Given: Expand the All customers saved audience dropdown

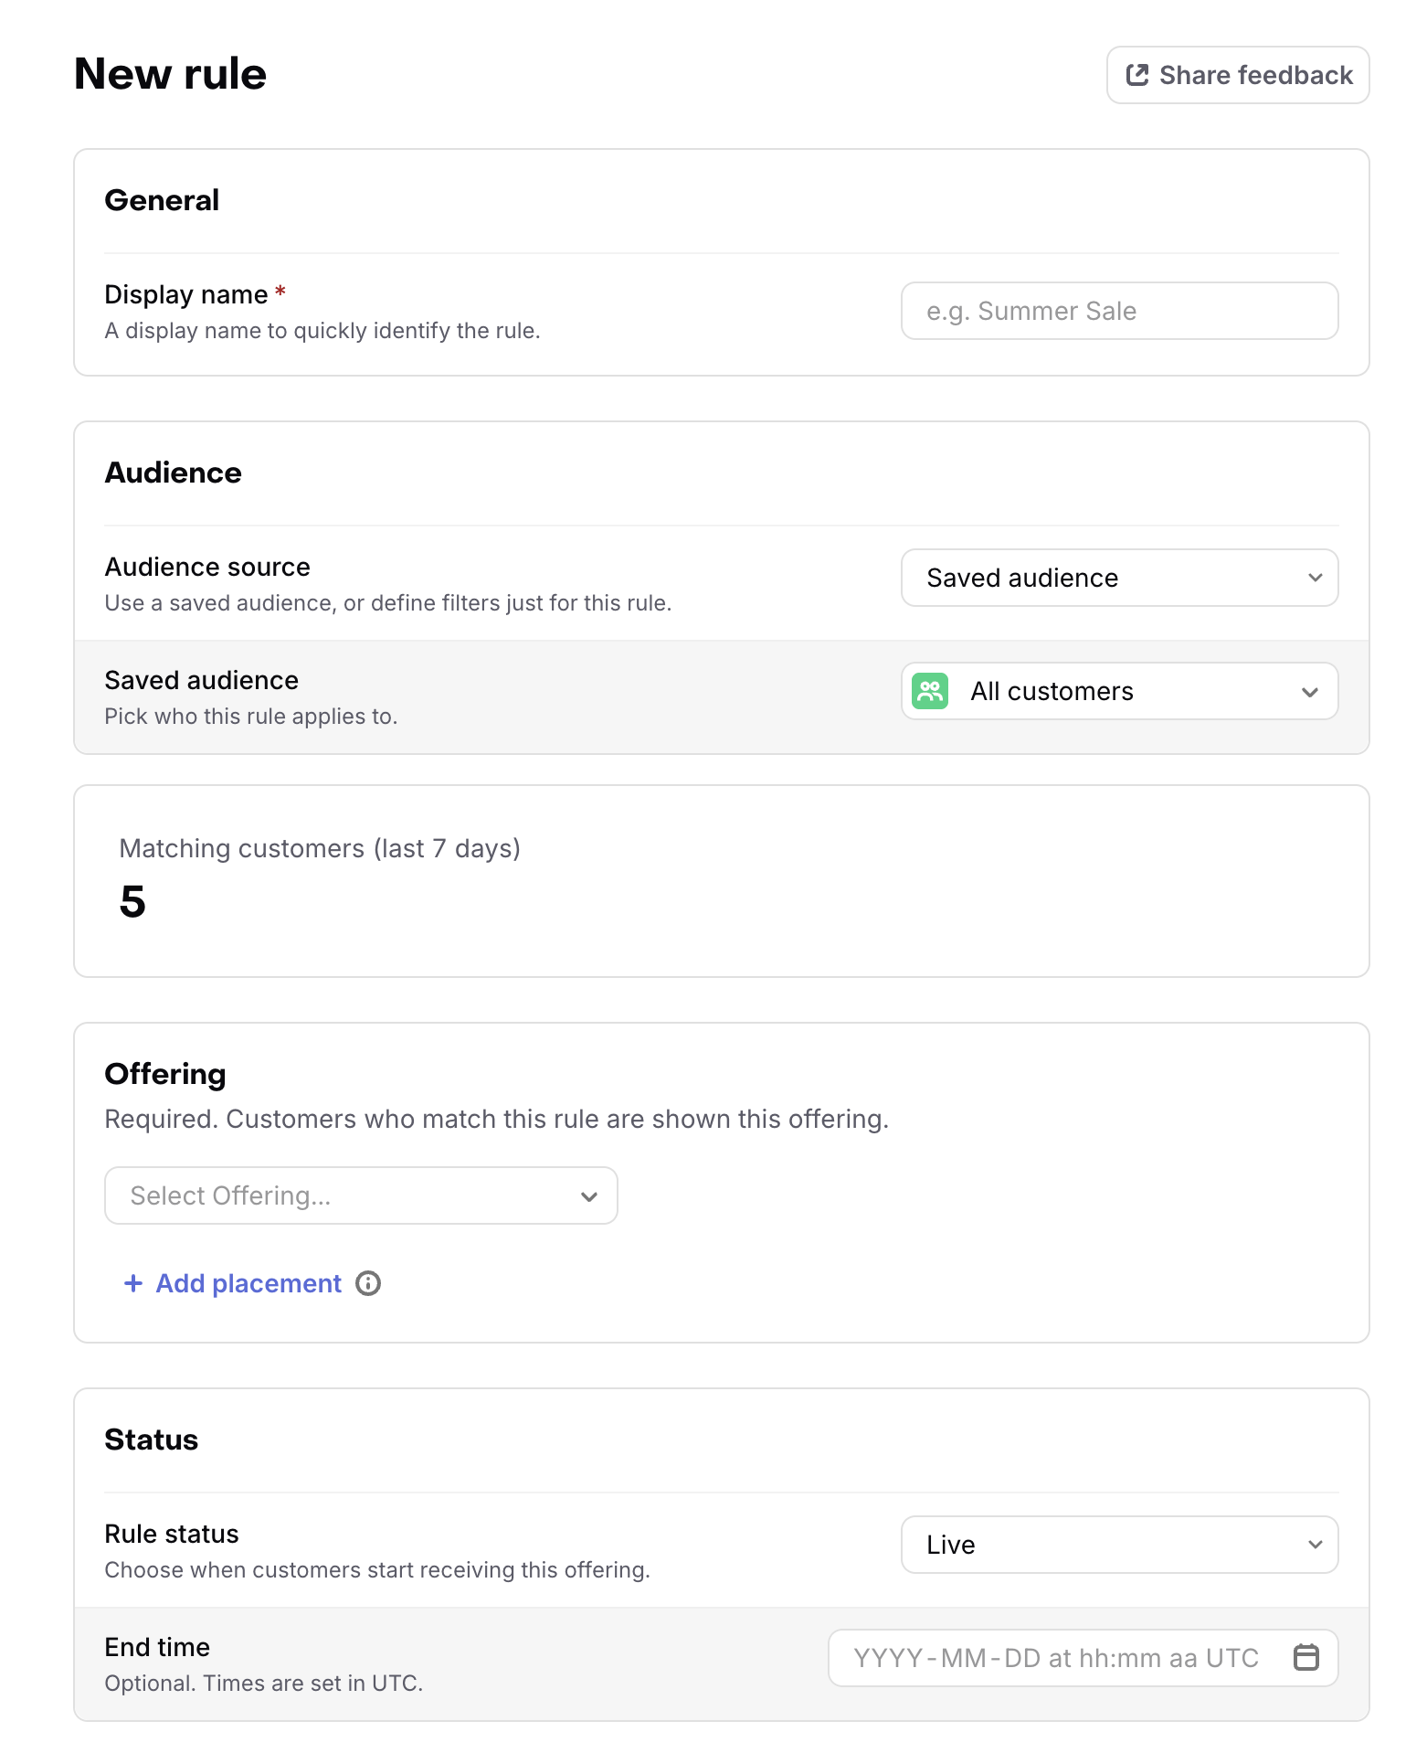Looking at the screenshot, I should click(x=1119, y=691).
